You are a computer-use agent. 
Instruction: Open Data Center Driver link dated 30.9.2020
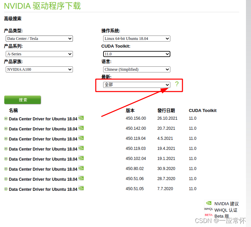click(43, 169)
